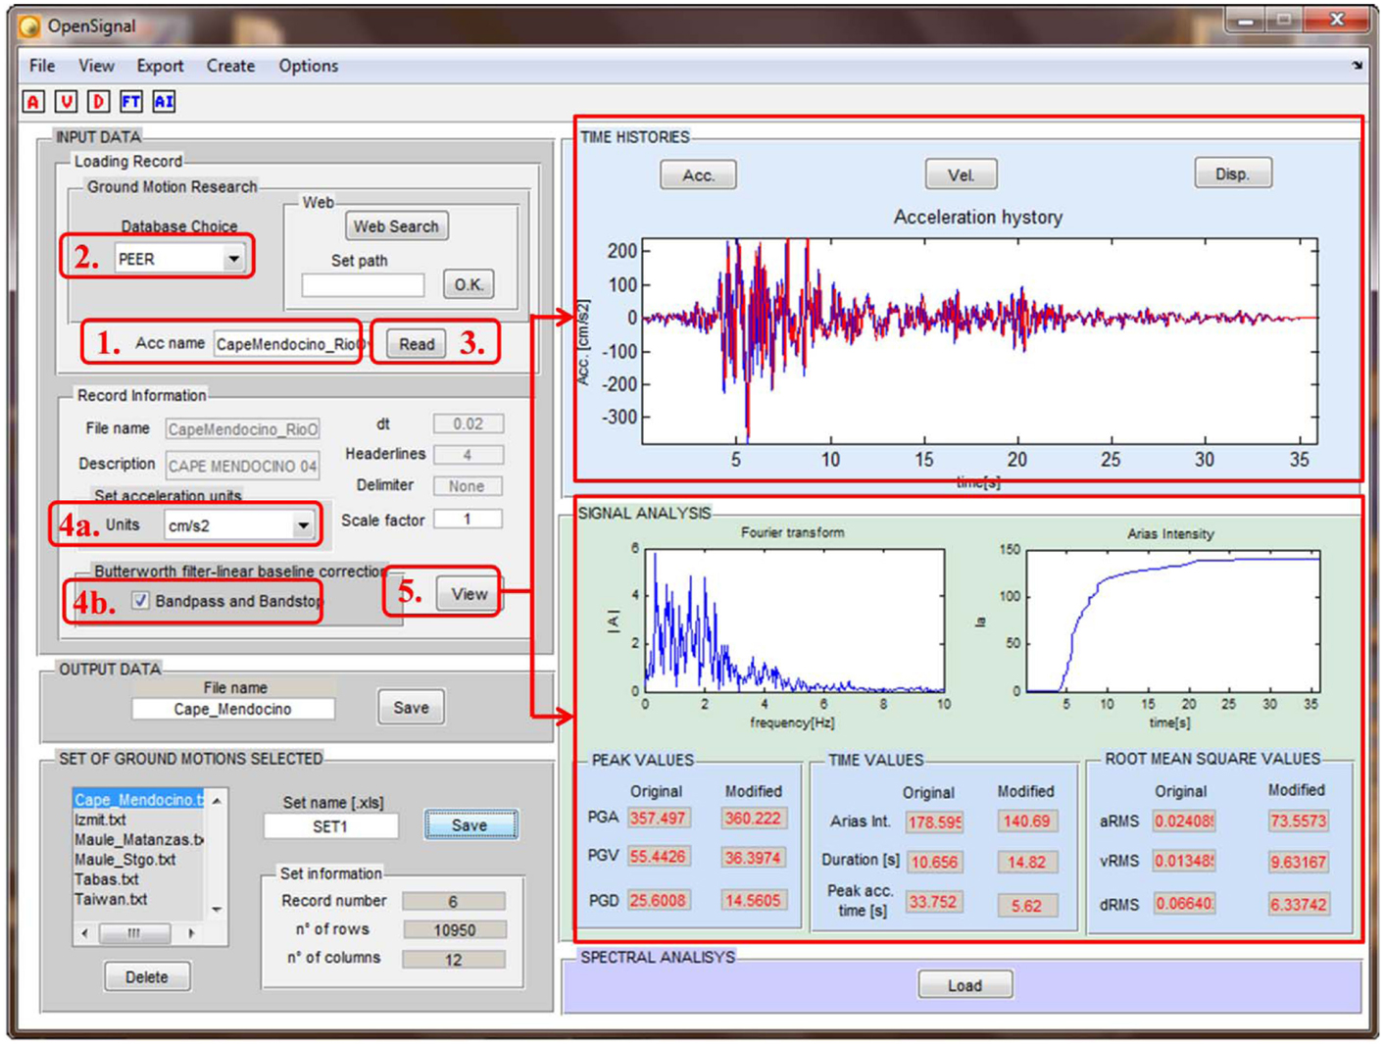
Task: Click the Read button
Action: pyautogui.click(x=417, y=344)
